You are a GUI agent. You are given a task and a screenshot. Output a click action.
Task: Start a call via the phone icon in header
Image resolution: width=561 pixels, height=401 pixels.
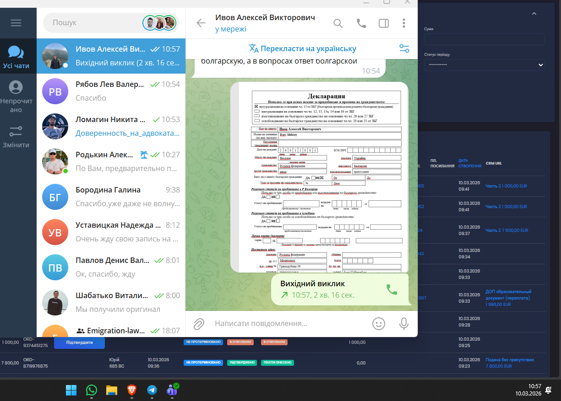tap(361, 23)
